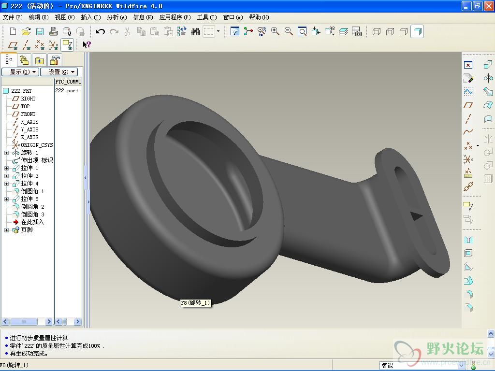This screenshot has height=371, width=495.
Task: Open the binoculars Find tool
Action: 195,31
